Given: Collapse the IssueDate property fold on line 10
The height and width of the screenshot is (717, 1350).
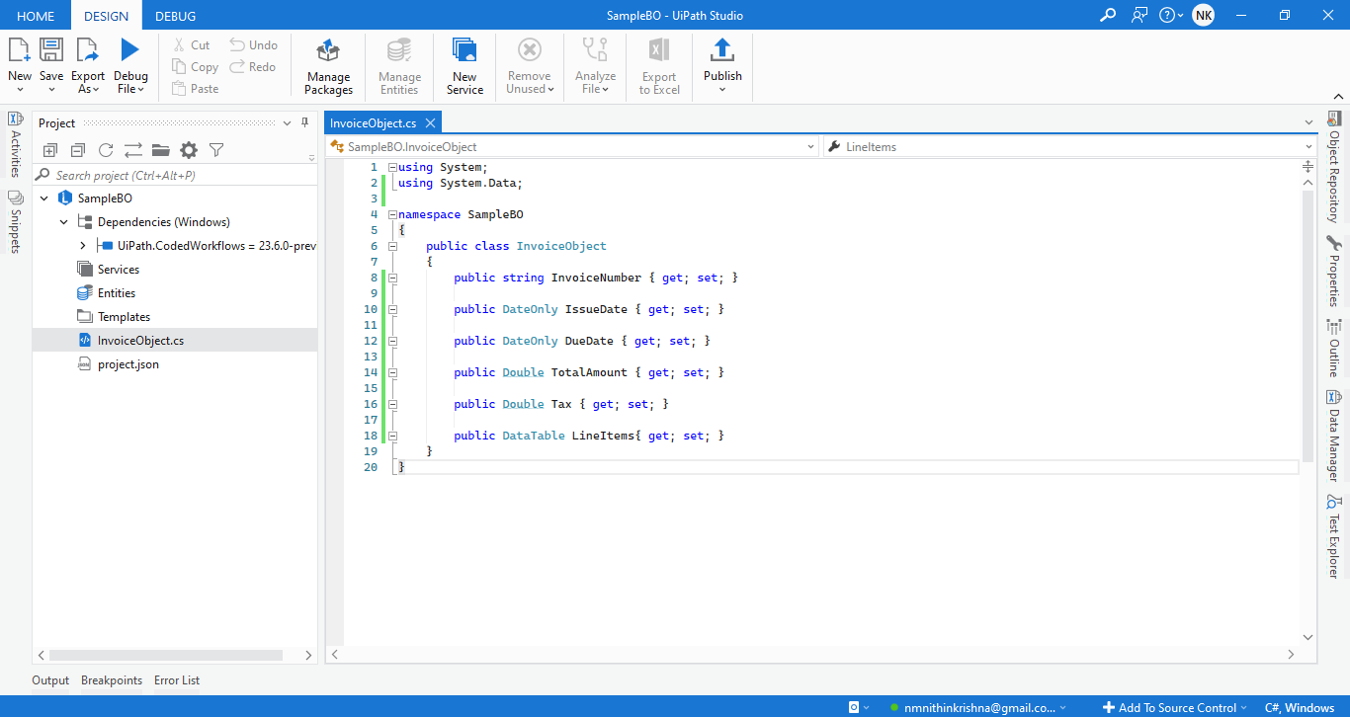Looking at the screenshot, I should (x=392, y=309).
